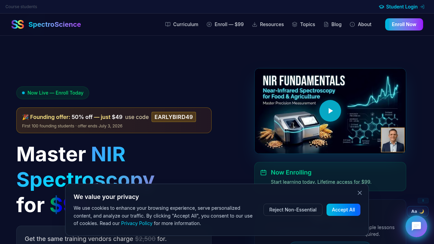Open the Enroll — $99 nav item
This screenshot has height=244, width=434.
[225, 24]
